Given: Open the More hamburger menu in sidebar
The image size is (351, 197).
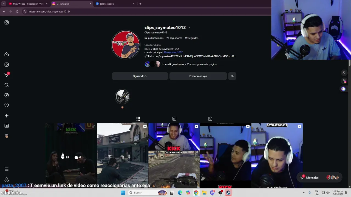Looking at the screenshot, I should tap(7, 169).
